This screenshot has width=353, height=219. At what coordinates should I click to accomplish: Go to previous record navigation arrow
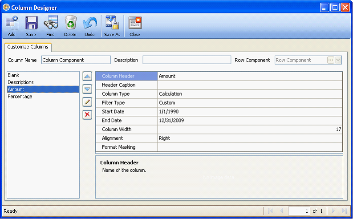(281, 211)
